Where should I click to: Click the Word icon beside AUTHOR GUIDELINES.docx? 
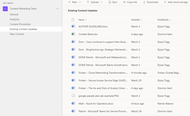tap(73, 26)
